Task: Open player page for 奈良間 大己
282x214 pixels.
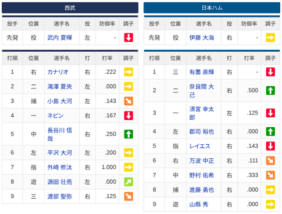Action: [x=202, y=90]
